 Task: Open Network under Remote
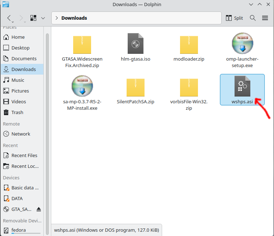(22, 134)
